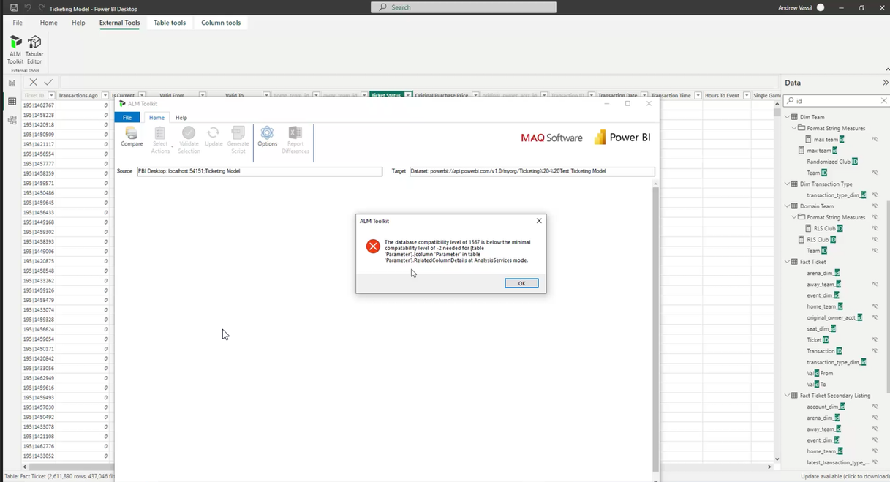The height and width of the screenshot is (482, 890).
Task: Open Ticket Status column filter dropdown
Action: tap(408, 95)
